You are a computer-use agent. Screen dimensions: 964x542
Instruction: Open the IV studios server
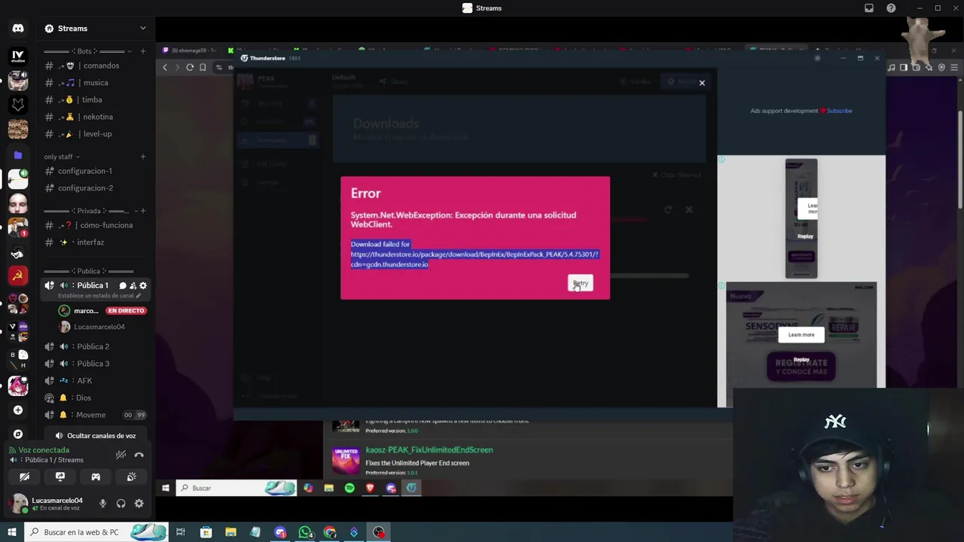click(18, 56)
